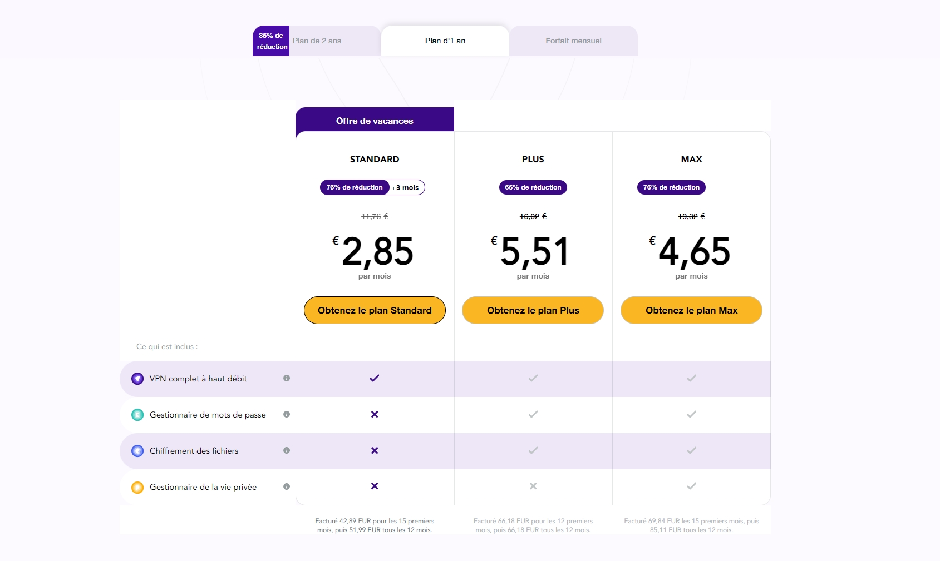940x561 pixels.
Task: Switch to the Forfait mensuel tab
Action: 573,41
